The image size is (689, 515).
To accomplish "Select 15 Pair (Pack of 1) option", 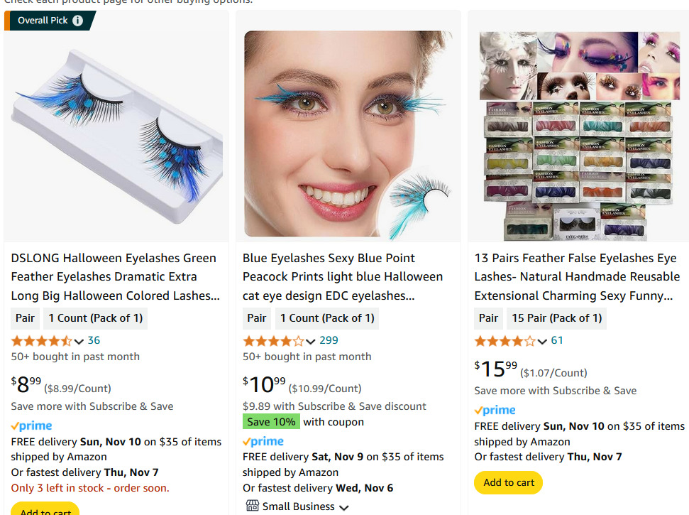I will [x=557, y=318].
